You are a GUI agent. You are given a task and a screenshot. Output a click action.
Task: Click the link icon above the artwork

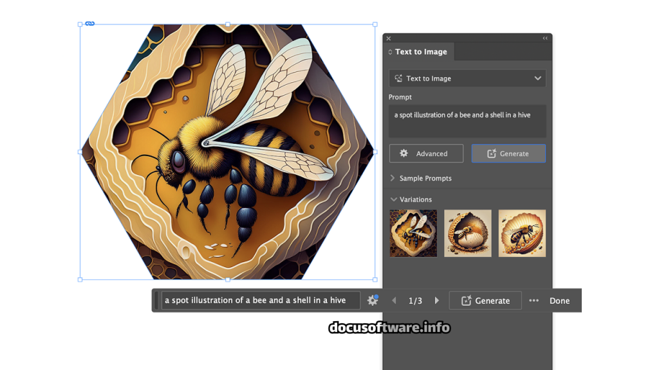click(x=90, y=24)
